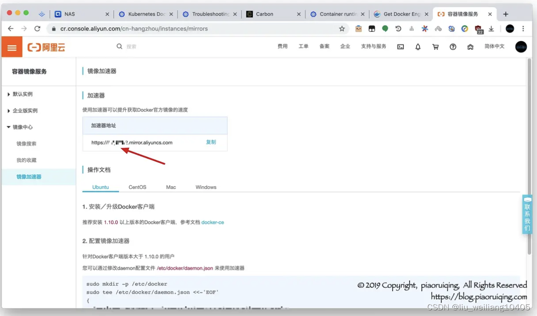
Task: Copy the accelerator address with 复制
Action: pos(211,142)
